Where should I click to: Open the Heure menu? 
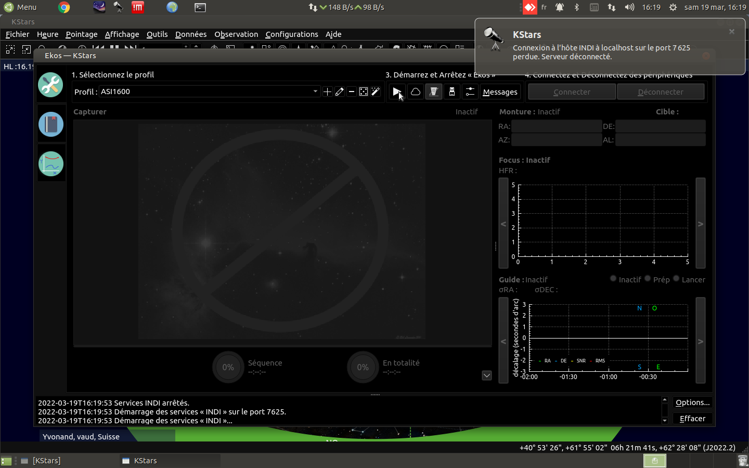tap(48, 34)
